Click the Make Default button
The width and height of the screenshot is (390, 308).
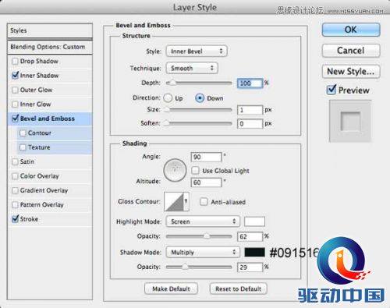pos(171,289)
